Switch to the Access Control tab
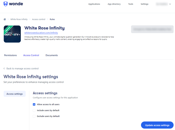The width and height of the screenshot is (175, 130). click(x=31, y=55)
